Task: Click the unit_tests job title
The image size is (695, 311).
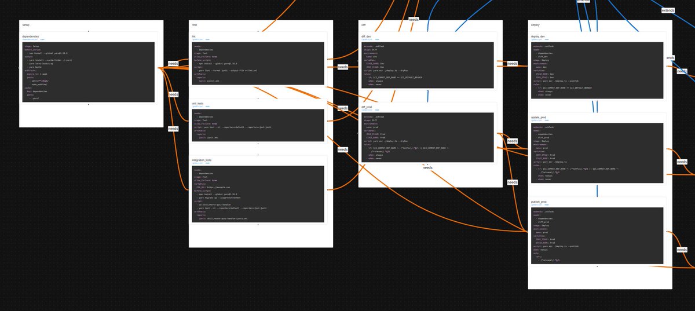Action: [197, 103]
